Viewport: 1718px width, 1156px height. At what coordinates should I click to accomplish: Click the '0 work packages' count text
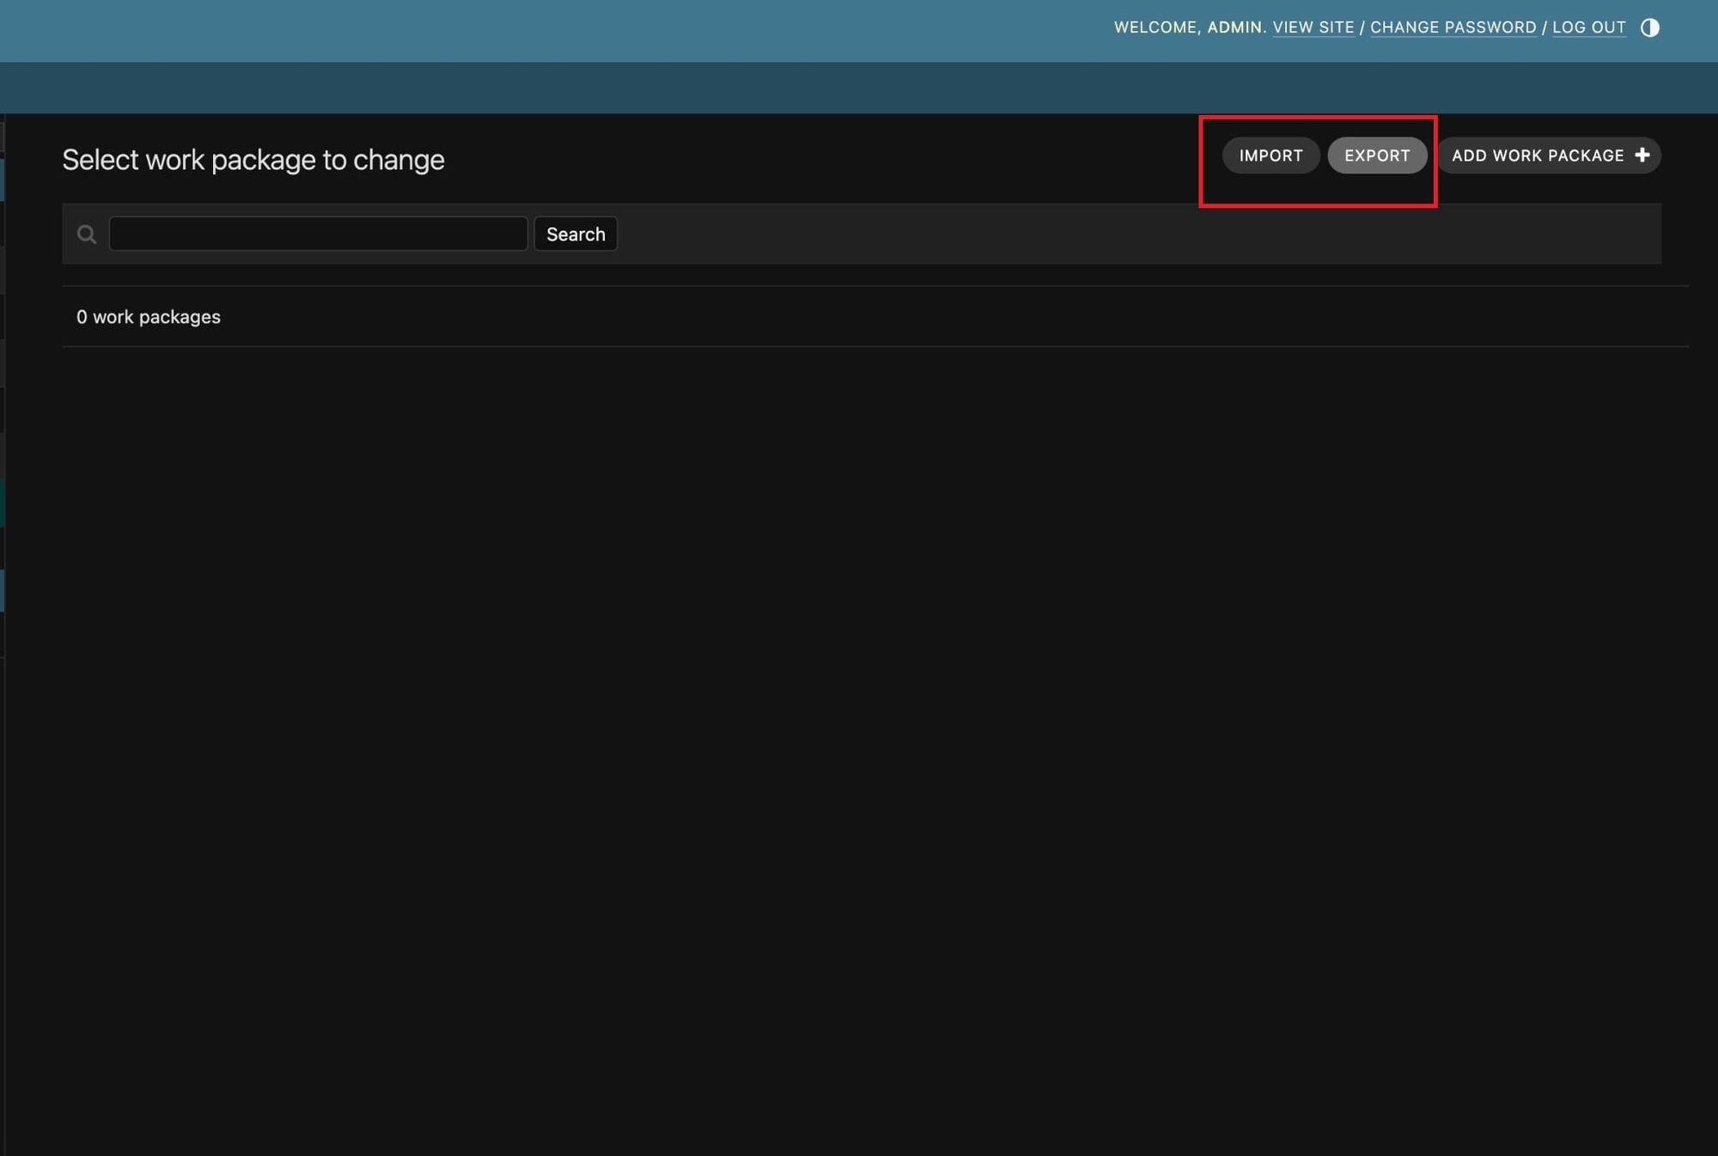click(148, 317)
